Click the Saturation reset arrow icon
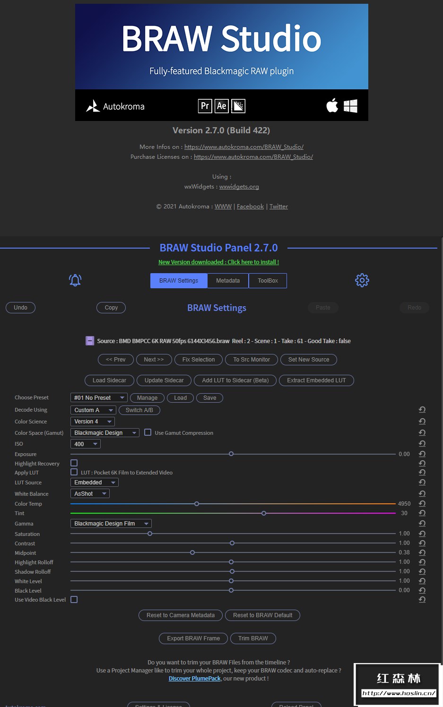Viewport: 443px width, 707px height. coord(422,534)
